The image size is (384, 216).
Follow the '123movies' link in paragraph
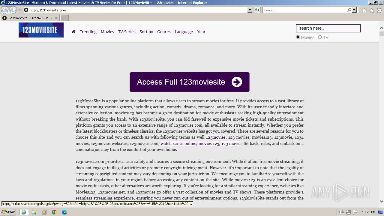(x=216, y=137)
